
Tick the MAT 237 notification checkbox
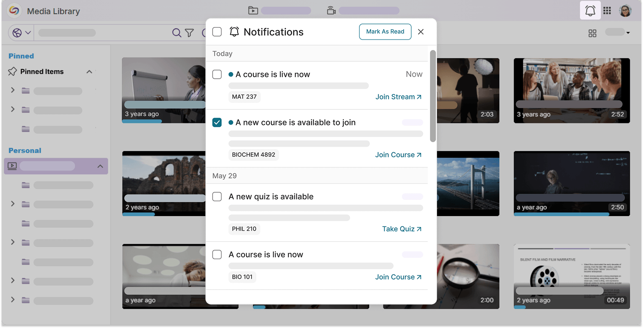[217, 74]
